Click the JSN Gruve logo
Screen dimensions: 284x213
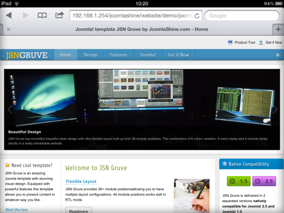point(27,55)
